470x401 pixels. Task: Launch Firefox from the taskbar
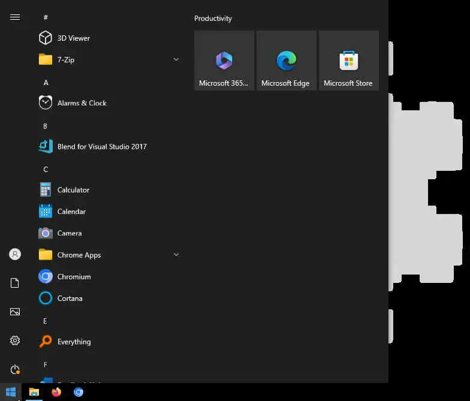(x=56, y=392)
